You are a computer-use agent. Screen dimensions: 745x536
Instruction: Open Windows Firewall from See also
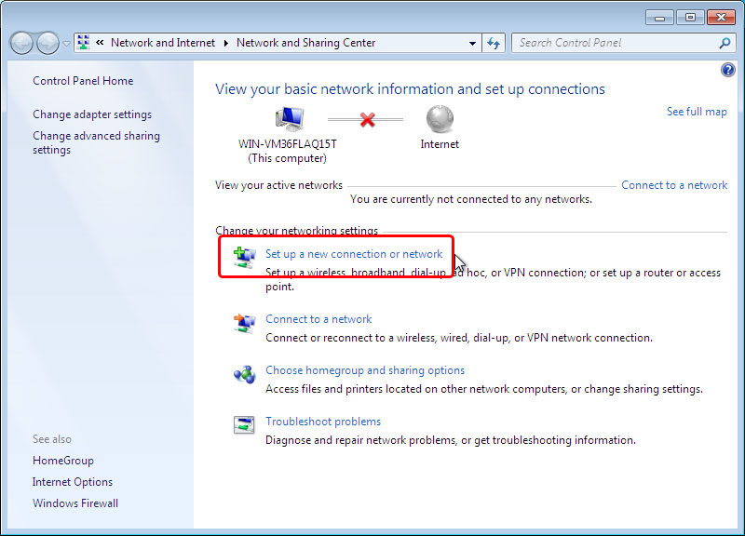click(x=75, y=503)
